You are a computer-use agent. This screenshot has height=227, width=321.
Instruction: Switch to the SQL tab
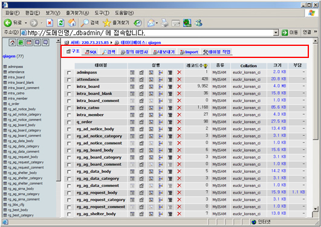pyautogui.click(x=91, y=52)
